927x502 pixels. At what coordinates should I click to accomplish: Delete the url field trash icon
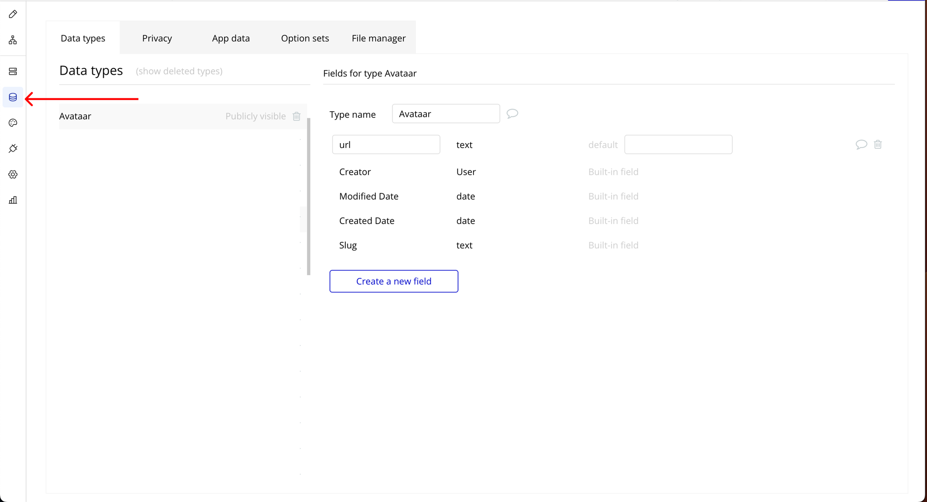(x=878, y=144)
